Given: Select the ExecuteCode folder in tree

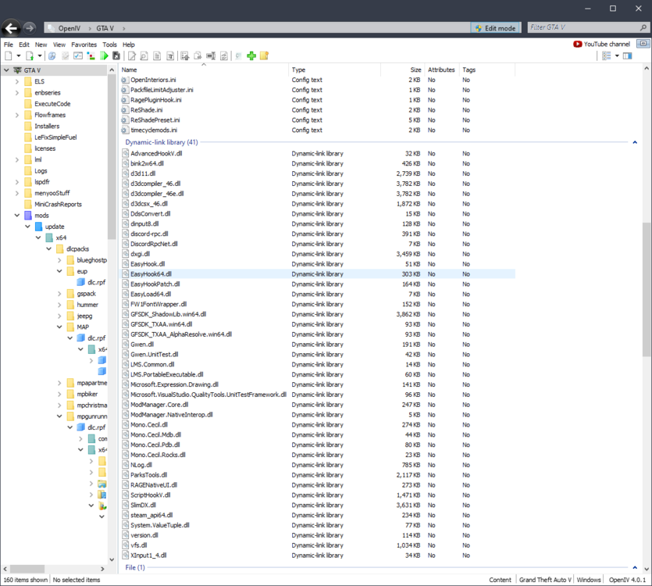Looking at the screenshot, I should pos(52,104).
